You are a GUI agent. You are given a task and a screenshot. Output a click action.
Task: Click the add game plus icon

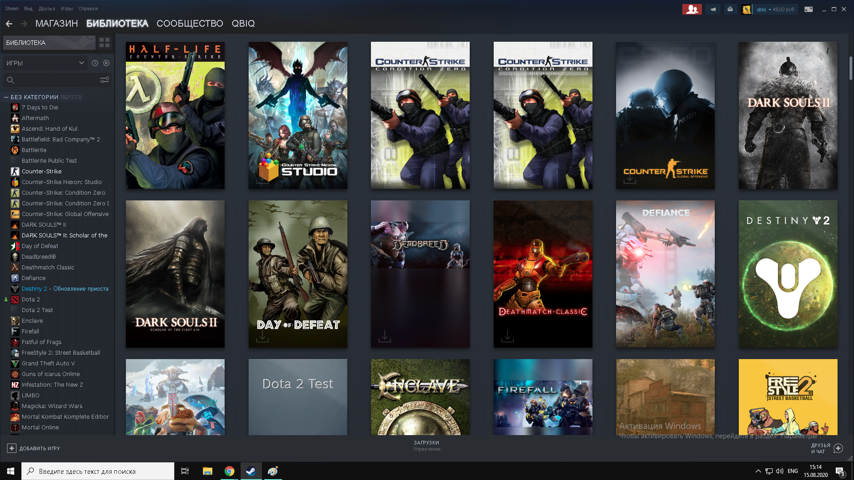(x=12, y=448)
